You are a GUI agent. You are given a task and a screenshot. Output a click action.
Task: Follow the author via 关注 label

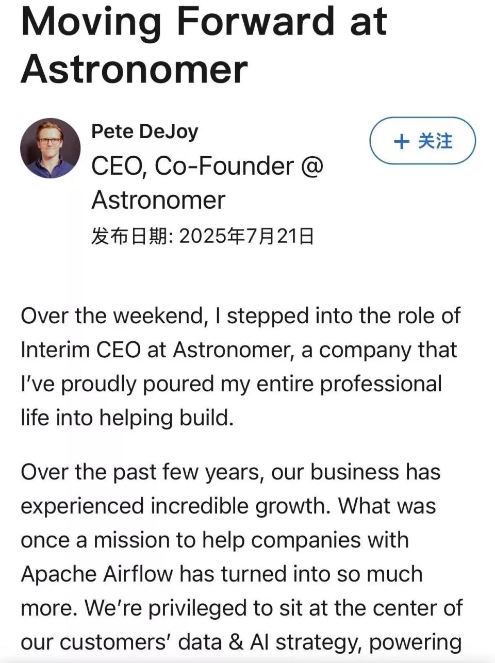point(435,141)
